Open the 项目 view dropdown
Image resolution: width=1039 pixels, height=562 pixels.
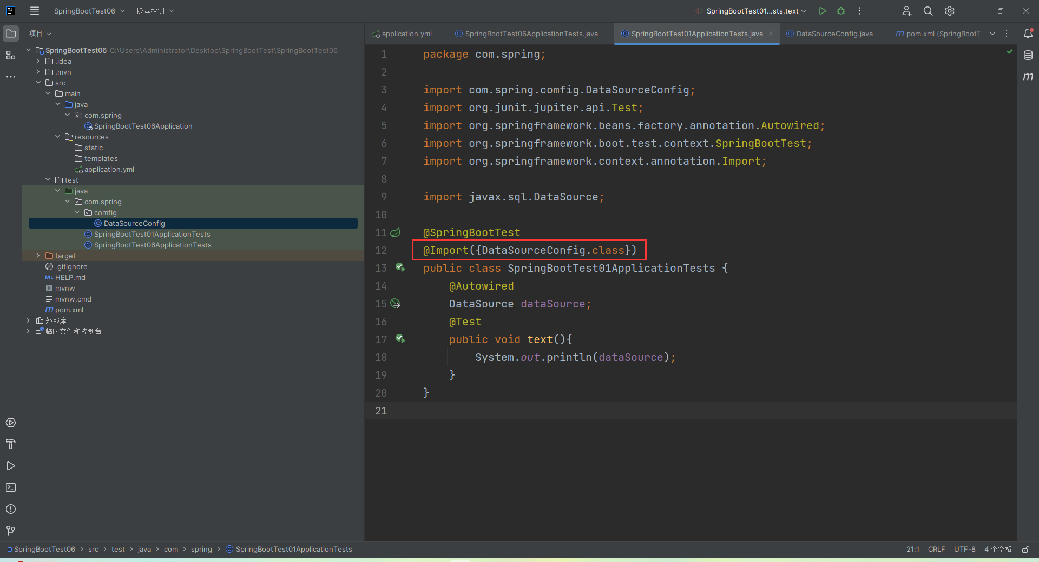[40, 34]
